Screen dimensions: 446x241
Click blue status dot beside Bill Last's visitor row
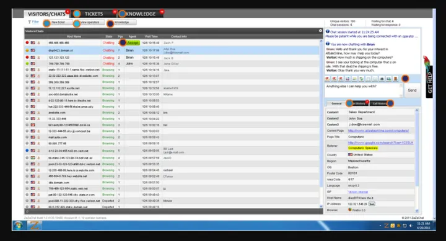[27, 151]
